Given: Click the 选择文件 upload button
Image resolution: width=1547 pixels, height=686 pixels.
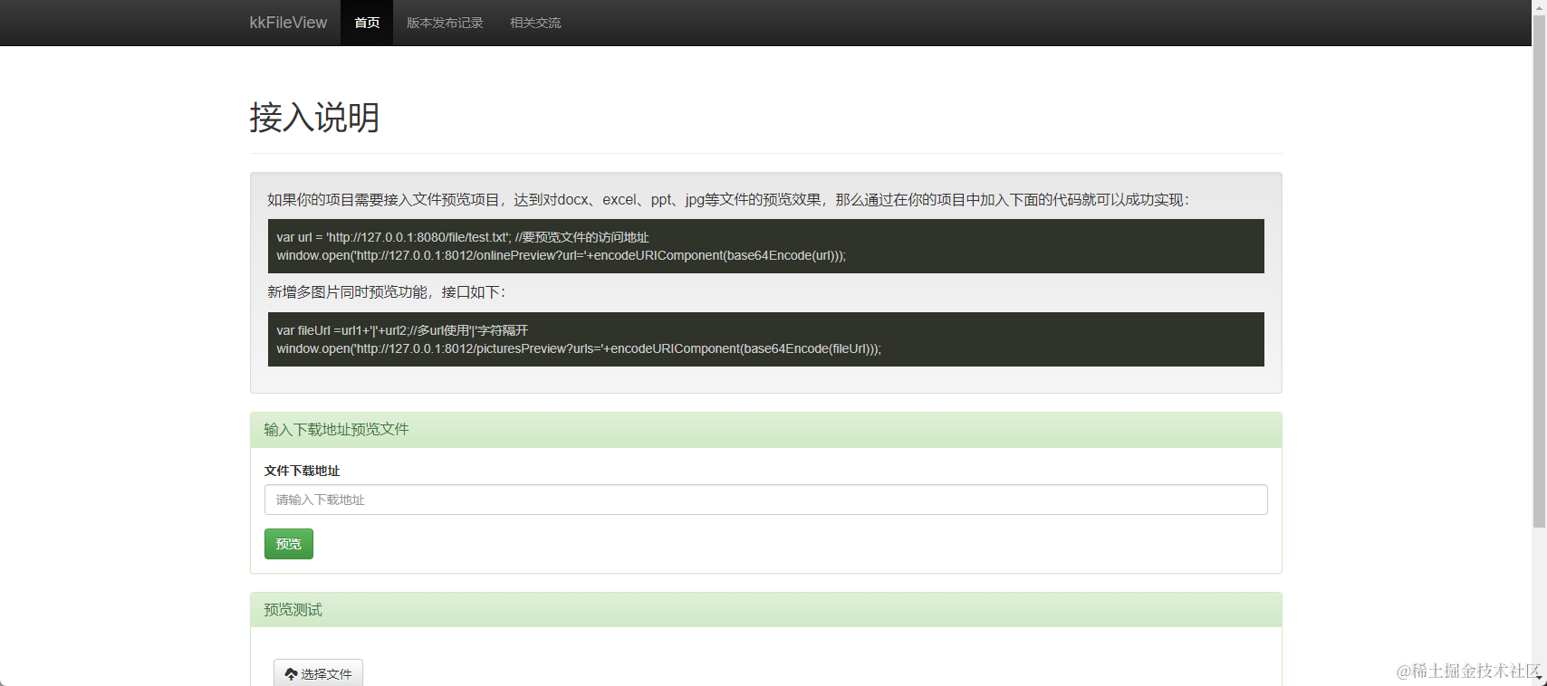Looking at the screenshot, I should click(318, 673).
